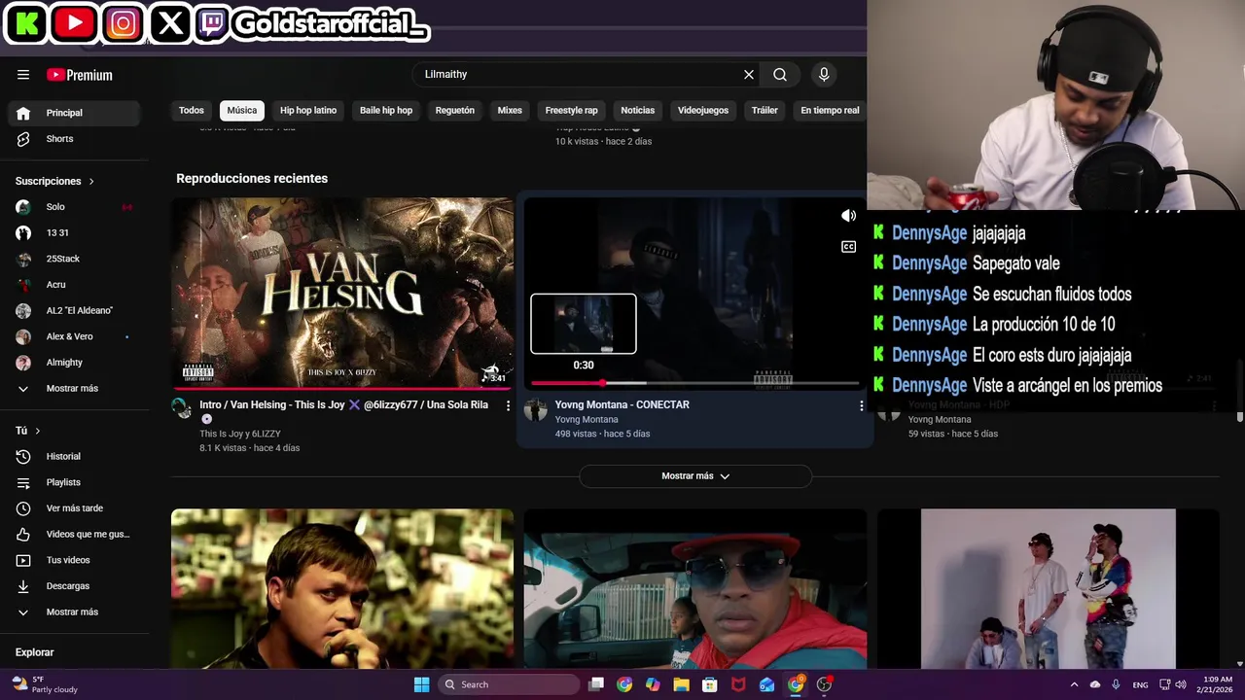Select the Reguetón filter chip
Image resolution: width=1245 pixels, height=700 pixels.
tap(455, 111)
